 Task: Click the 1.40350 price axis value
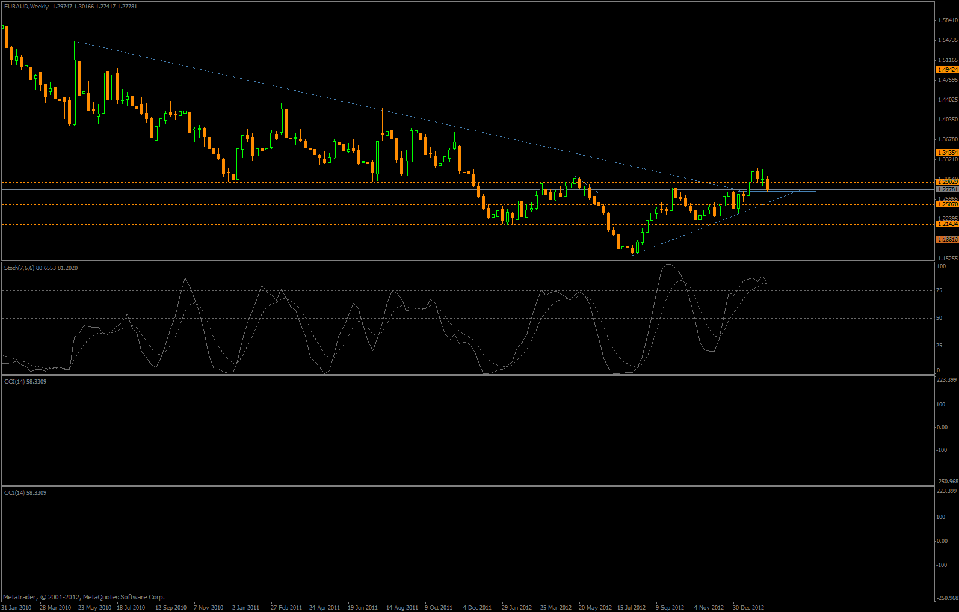point(948,120)
